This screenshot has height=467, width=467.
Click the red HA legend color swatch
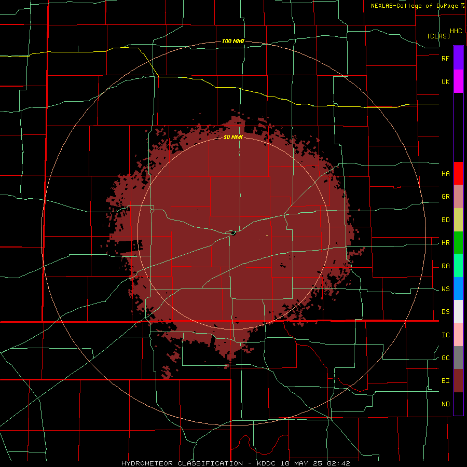pos(458,173)
